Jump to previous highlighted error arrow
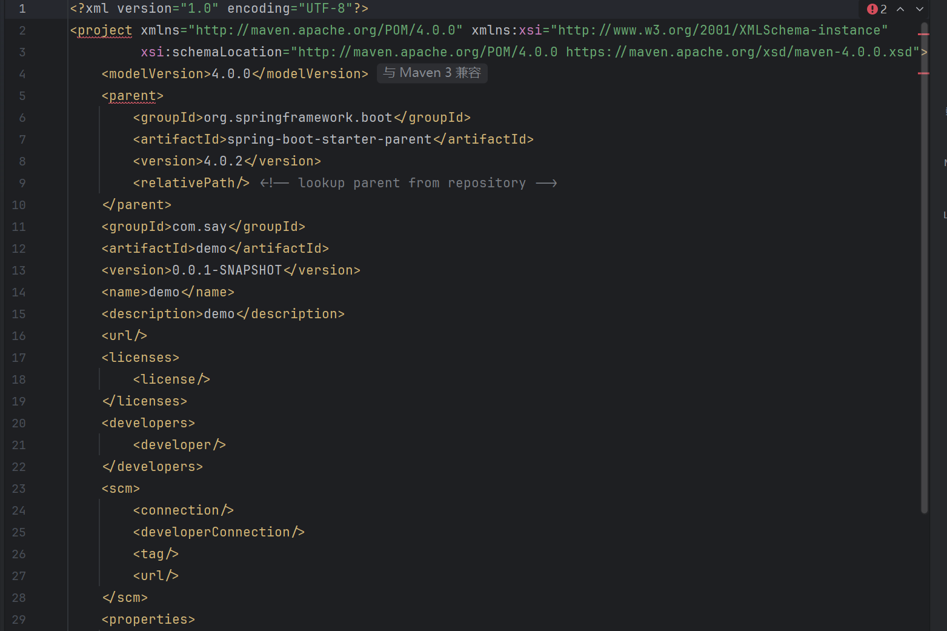This screenshot has width=947, height=631. pos(900,9)
